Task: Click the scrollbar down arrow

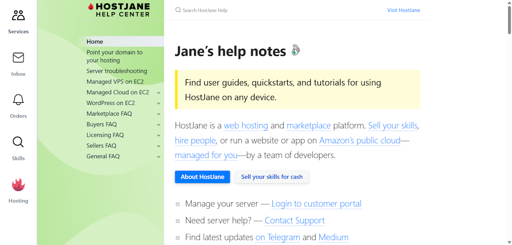Action: (509, 242)
